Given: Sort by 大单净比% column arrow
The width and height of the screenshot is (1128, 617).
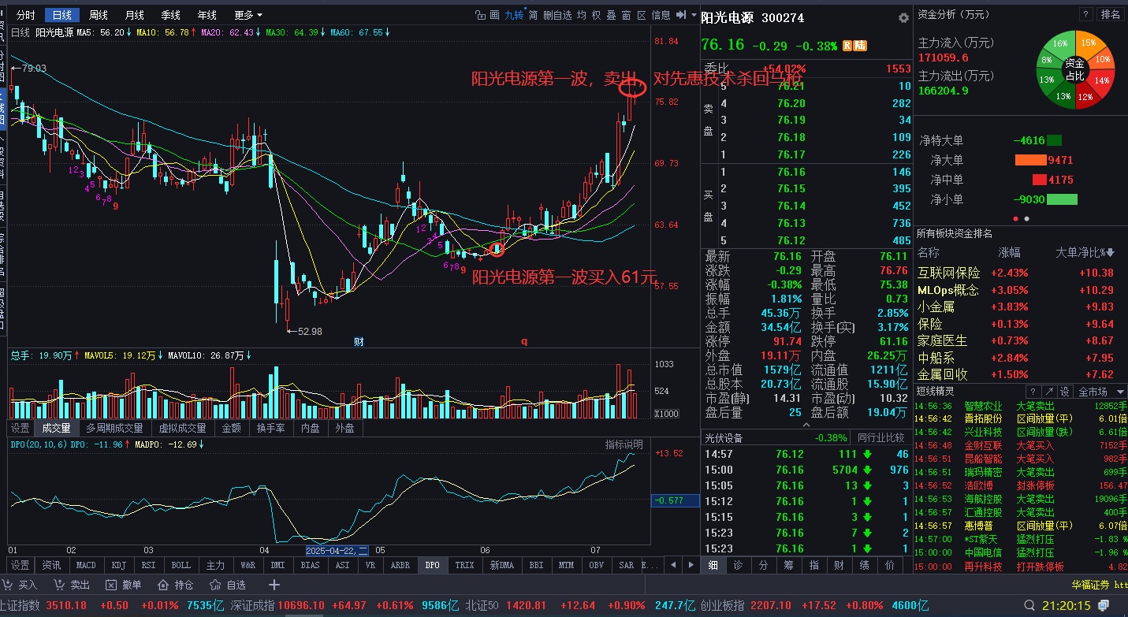Looking at the screenshot, I should (x=1111, y=253).
